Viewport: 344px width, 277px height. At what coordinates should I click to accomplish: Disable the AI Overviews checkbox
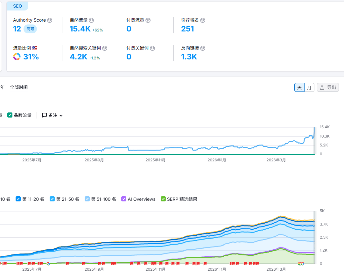(124, 199)
